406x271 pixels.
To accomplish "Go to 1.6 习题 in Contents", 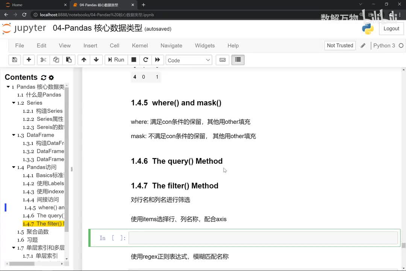I will click(x=27, y=240).
